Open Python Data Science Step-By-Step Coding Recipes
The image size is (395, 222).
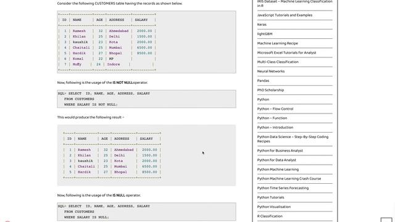click(x=293, y=139)
